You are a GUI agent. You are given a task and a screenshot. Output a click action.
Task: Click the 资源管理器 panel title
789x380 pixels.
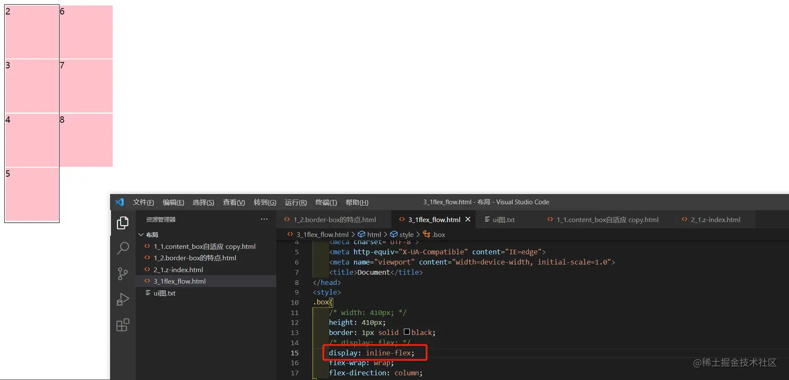[x=161, y=219]
